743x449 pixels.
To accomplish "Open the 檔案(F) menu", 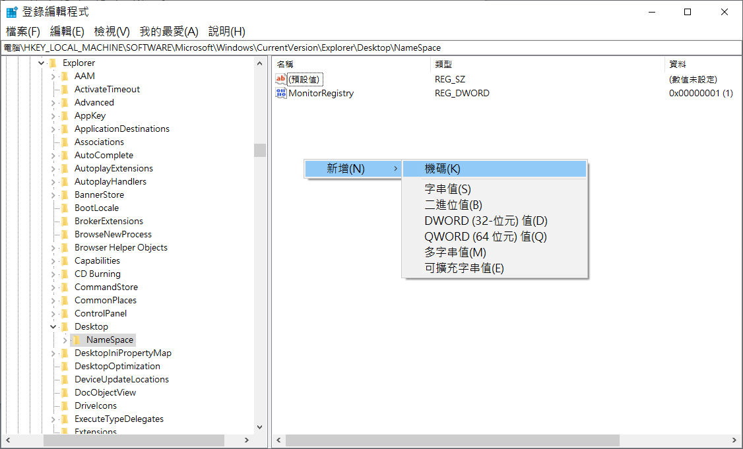I will [x=23, y=31].
